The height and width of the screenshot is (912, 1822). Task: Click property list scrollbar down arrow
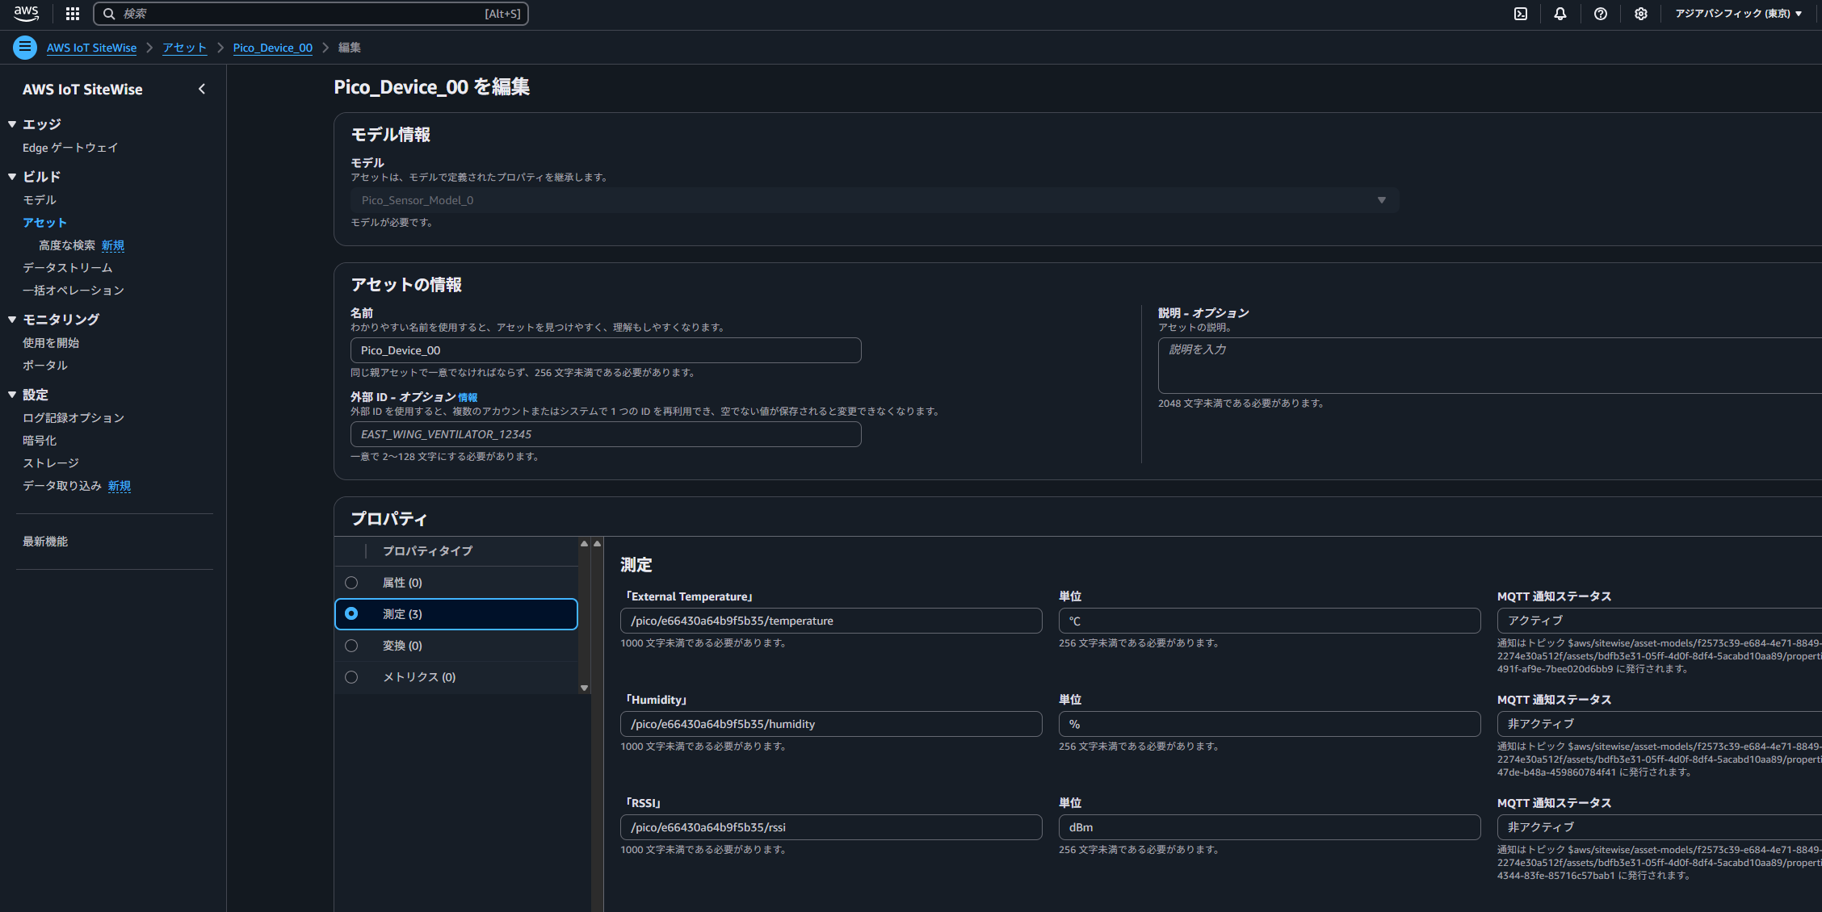click(x=584, y=688)
